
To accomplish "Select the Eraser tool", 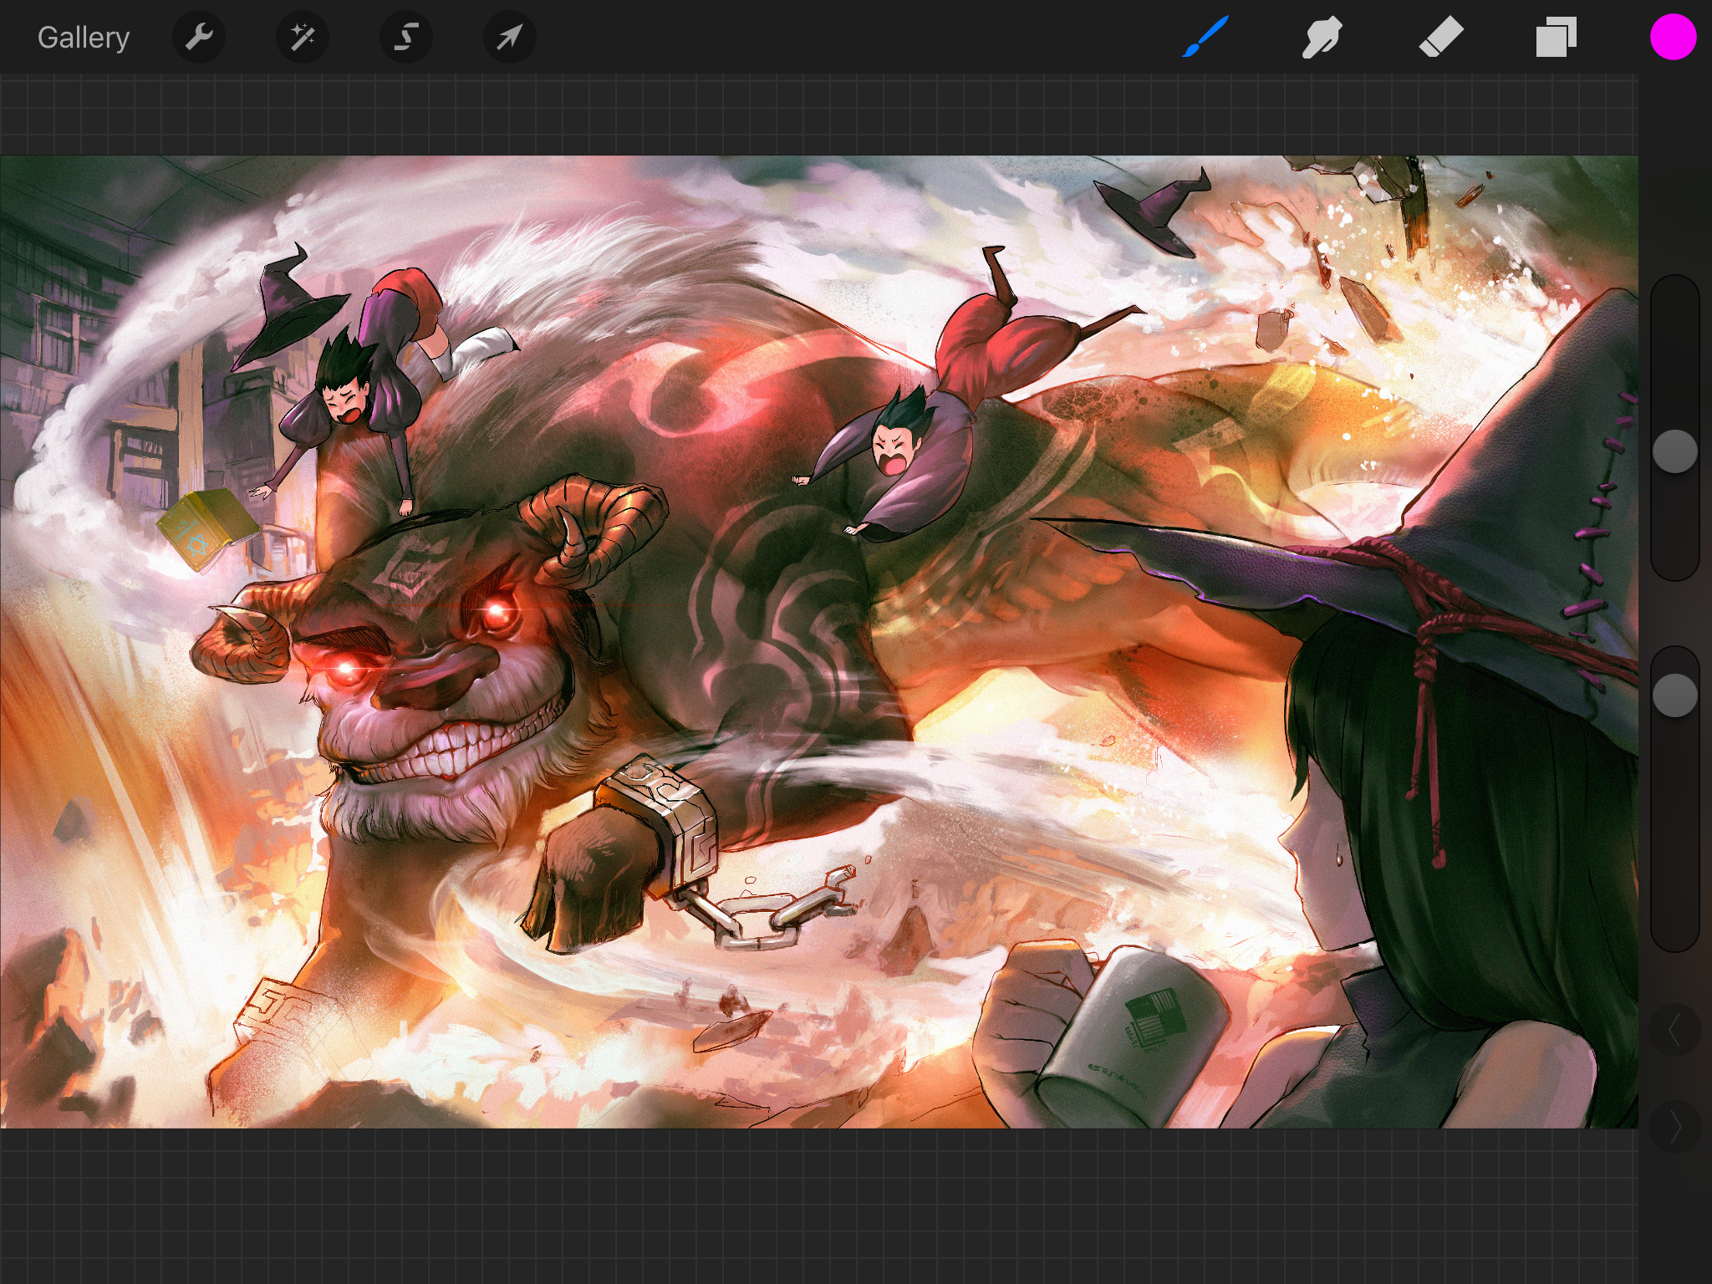I will (x=1440, y=38).
